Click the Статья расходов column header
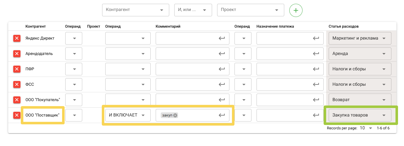Viewport: 404px width, 146px height. point(343,26)
